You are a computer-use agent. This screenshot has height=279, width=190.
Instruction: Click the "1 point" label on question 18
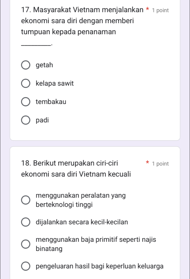click(160, 164)
